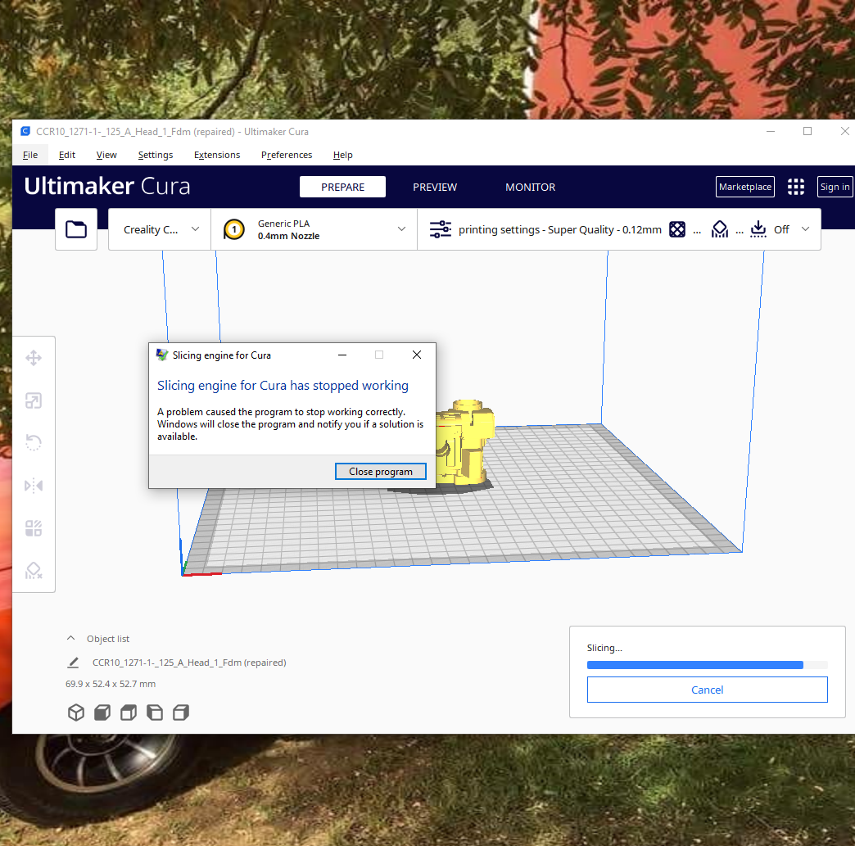Close the Slicing engine error dialog

pos(417,355)
